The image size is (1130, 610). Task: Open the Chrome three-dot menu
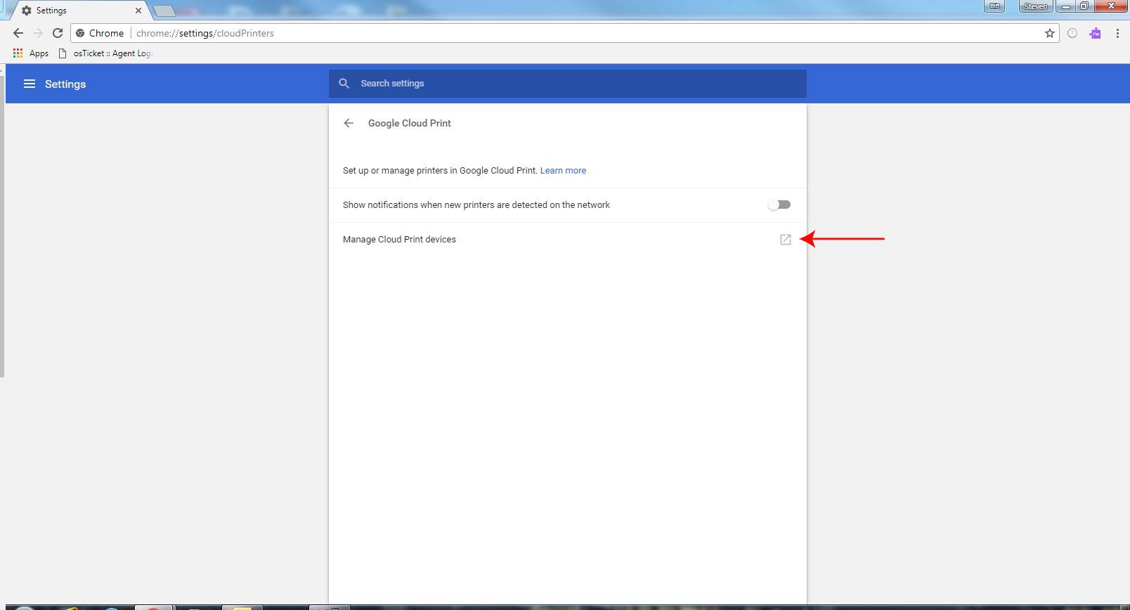[1117, 33]
